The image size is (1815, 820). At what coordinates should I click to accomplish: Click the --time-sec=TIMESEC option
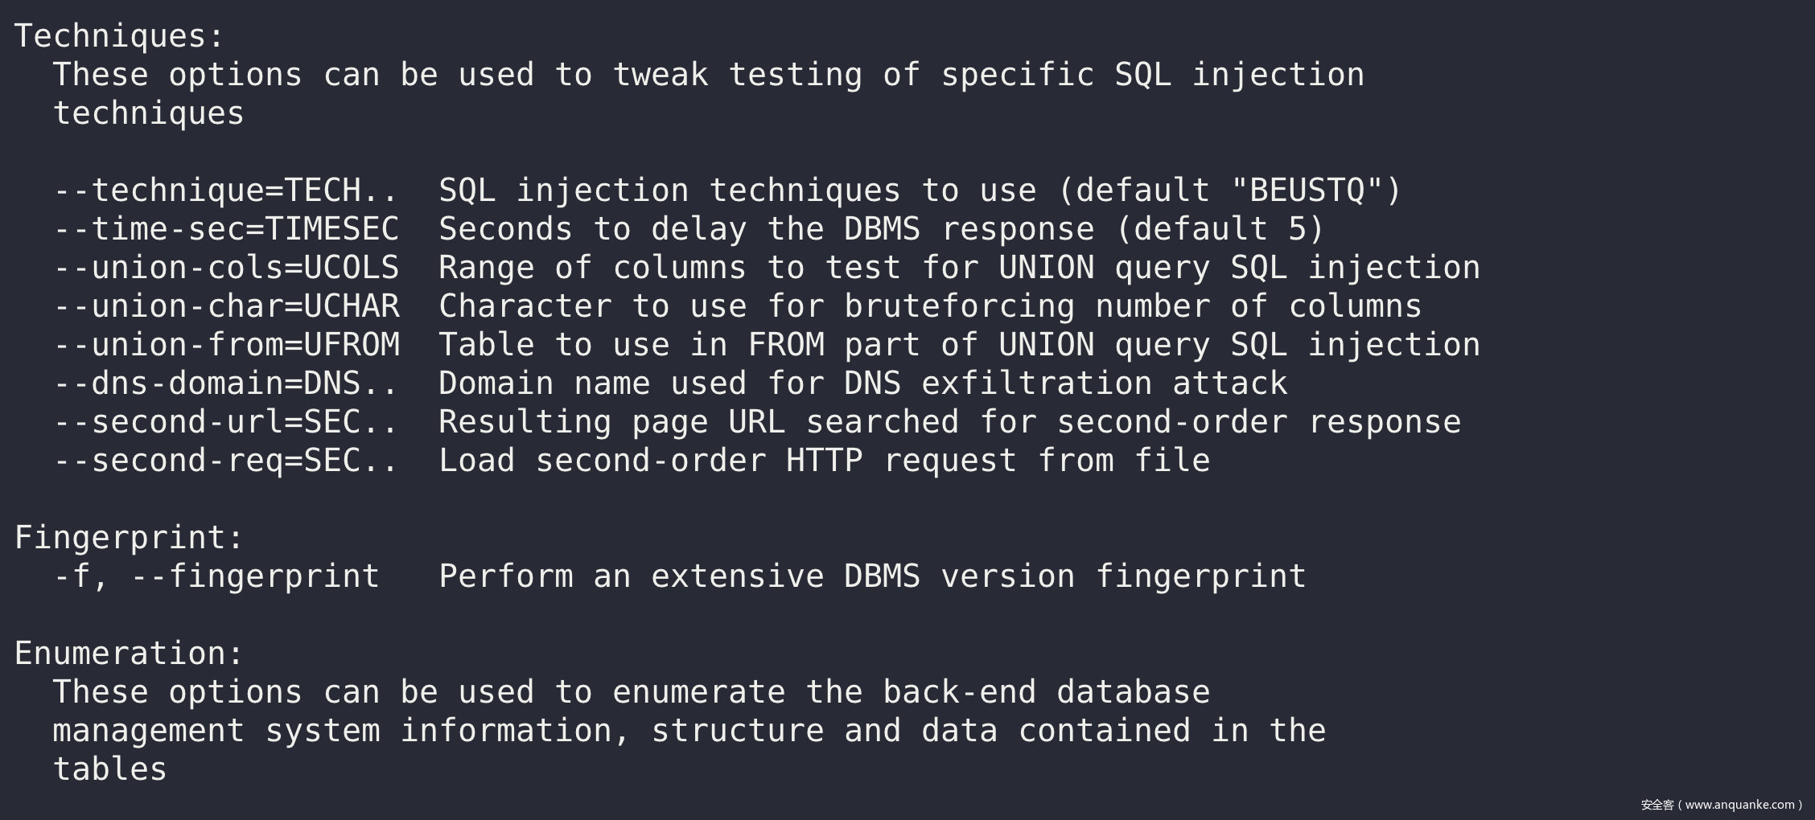click(225, 229)
